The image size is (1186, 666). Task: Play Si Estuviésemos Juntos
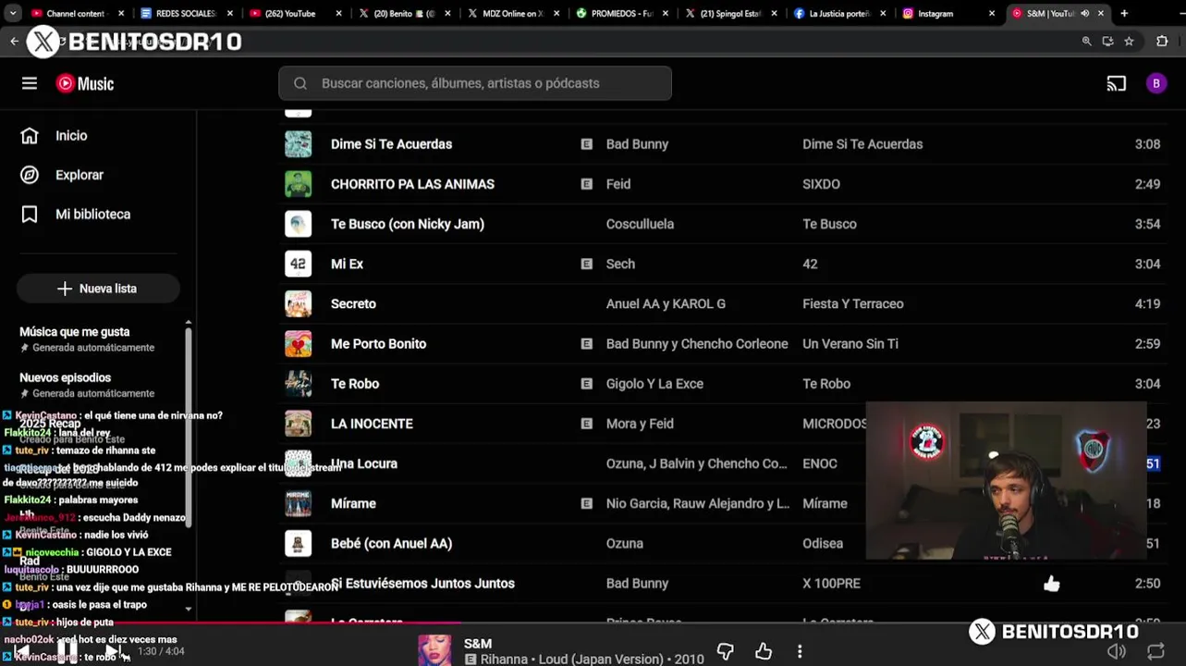click(422, 583)
